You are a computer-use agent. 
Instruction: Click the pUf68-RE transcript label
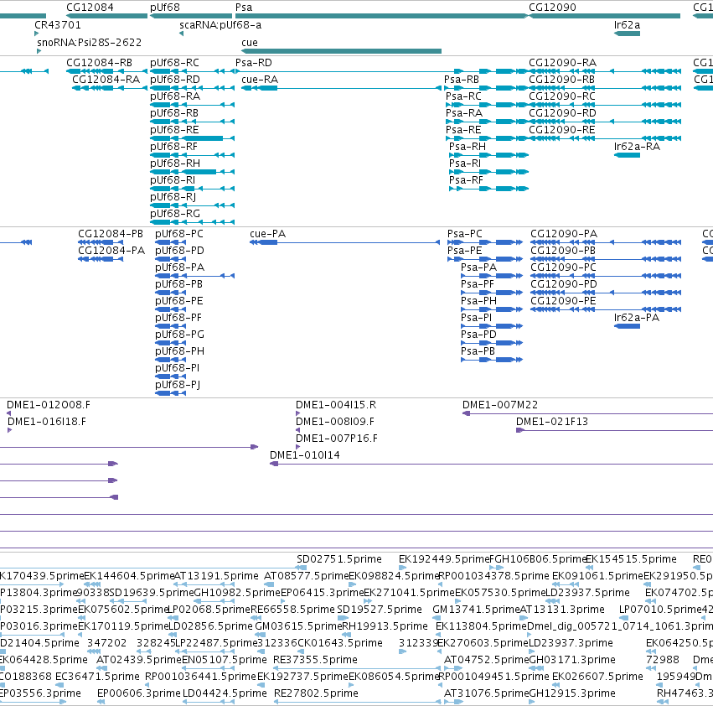174,130
